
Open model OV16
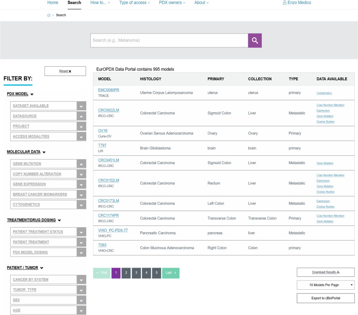coord(102,131)
